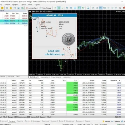Click the green globe market icon
The height and width of the screenshot is (125, 125).
click(x=22, y=8)
